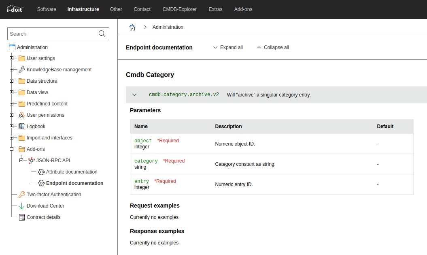Expand the cmdb.category.archive.v2 entry

[134, 94]
